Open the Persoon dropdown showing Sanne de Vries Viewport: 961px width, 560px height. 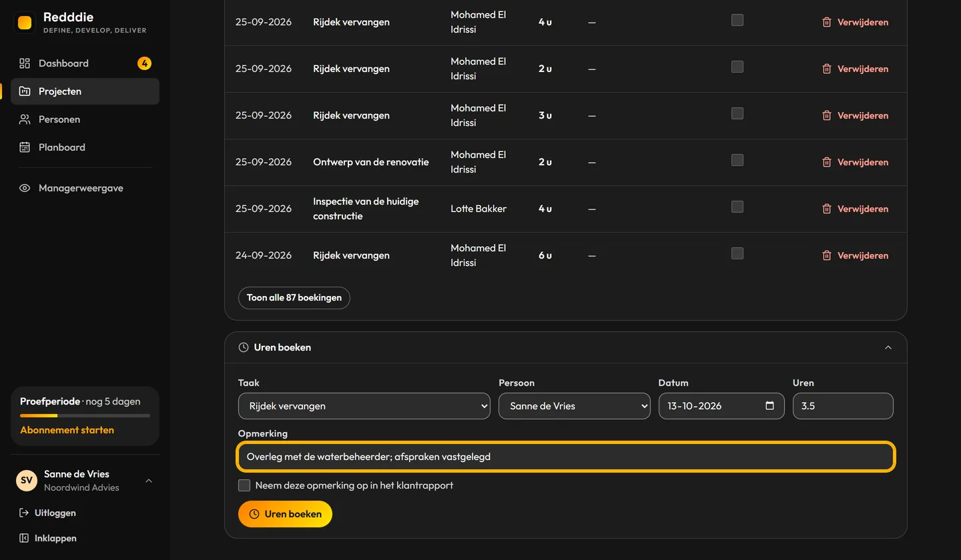[575, 406]
